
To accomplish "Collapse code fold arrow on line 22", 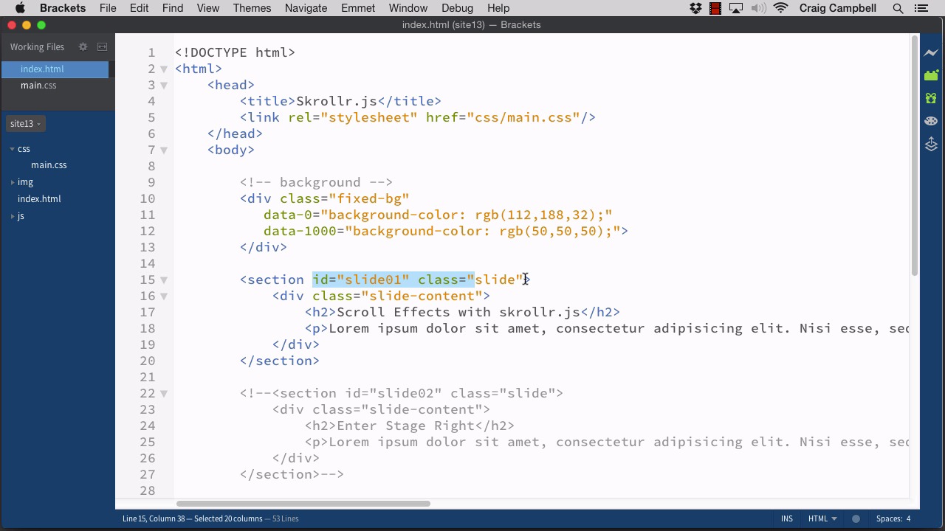I will (x=164, y=394).
